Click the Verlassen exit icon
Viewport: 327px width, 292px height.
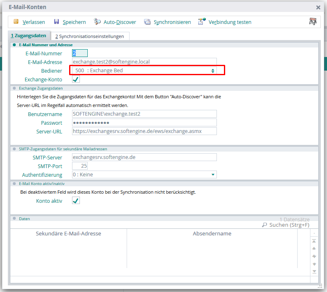(16, 22)
